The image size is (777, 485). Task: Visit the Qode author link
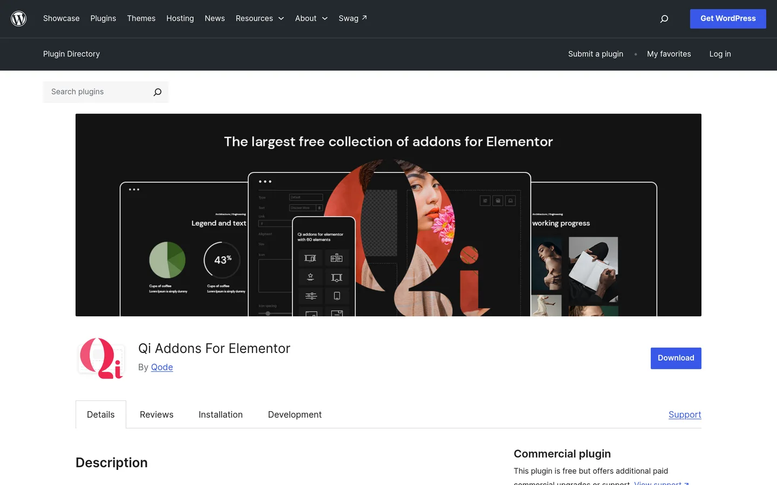(162, 367)
